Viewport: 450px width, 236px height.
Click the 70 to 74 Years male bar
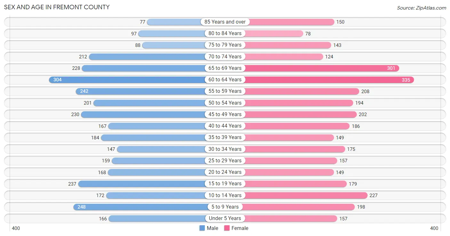tap(147, 57)
